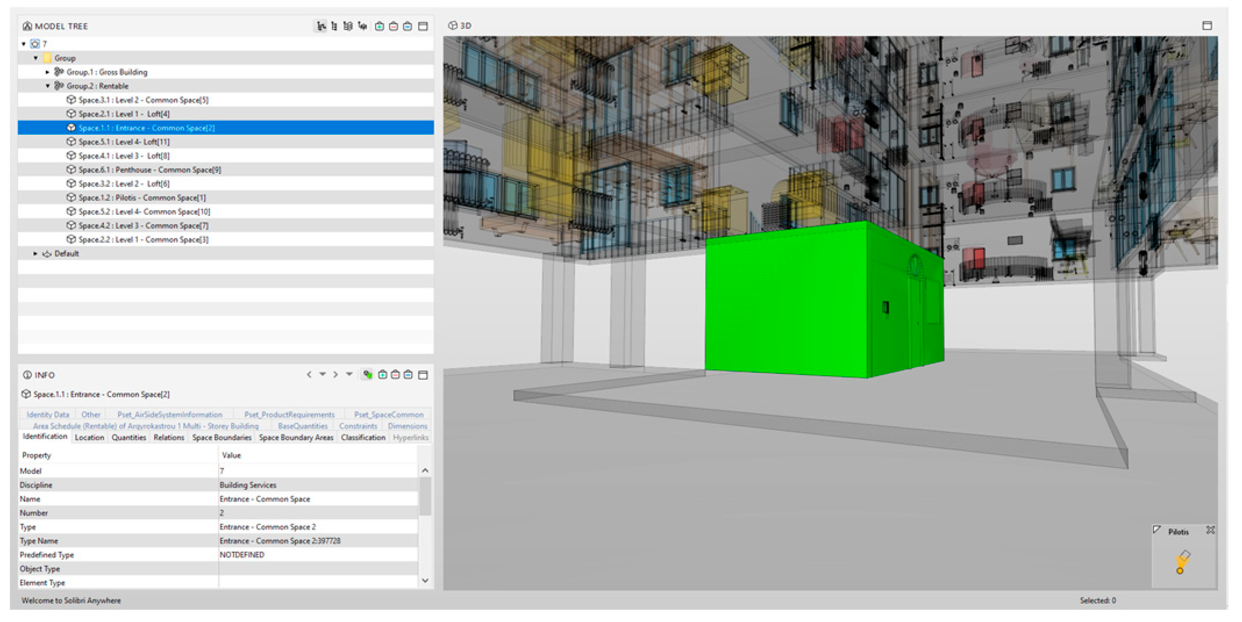This screenshot has width=1242, height=622.
Task: Maximize the 3D view panel
Action: click(x=1207, y=26)
